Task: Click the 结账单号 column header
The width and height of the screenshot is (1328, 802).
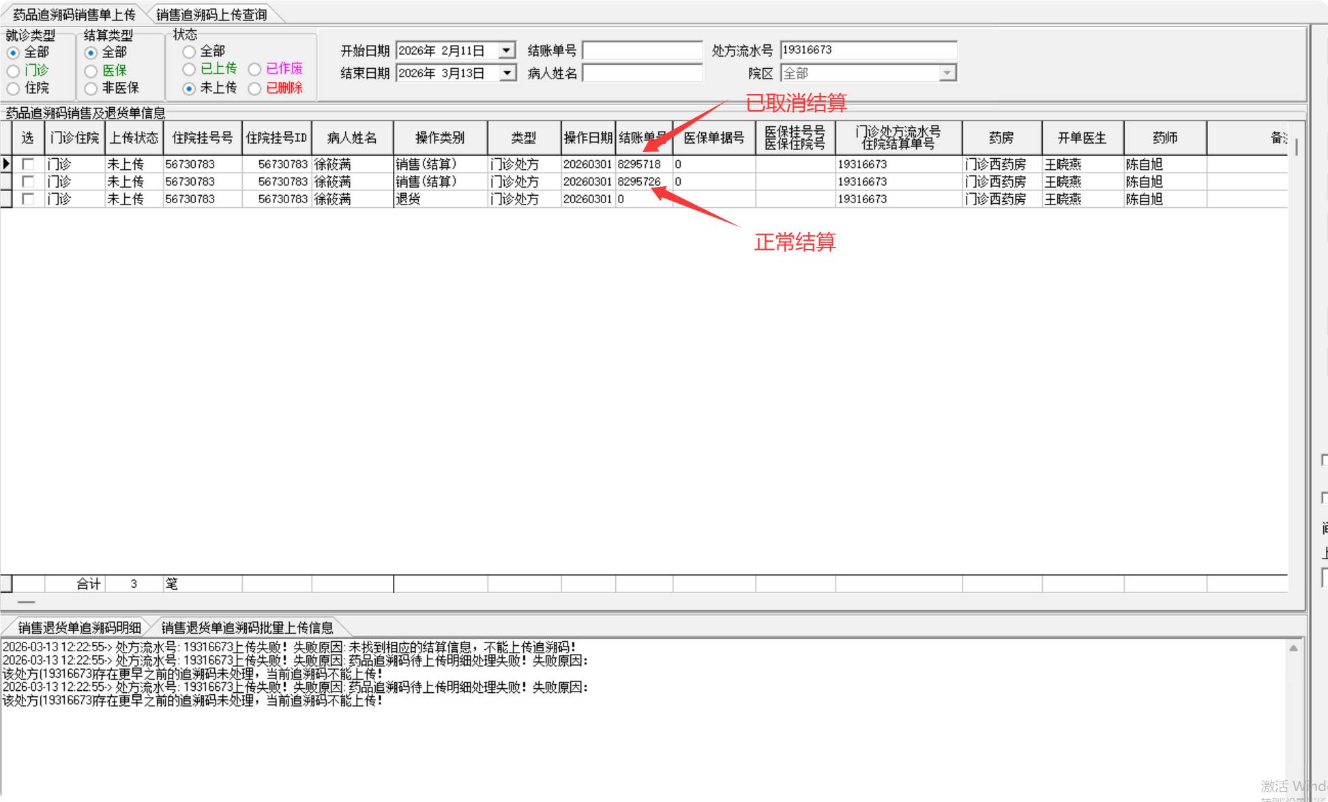Action: click(643, 138)
